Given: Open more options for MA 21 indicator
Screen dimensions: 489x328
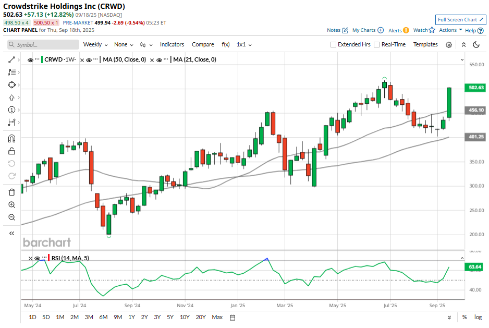Looking at the screenshot, I should point(166,59).
